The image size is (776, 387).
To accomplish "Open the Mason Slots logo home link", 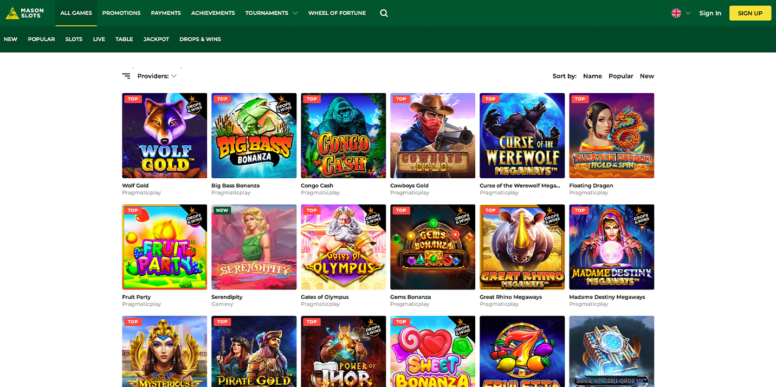I will click(x=25, y=13).
